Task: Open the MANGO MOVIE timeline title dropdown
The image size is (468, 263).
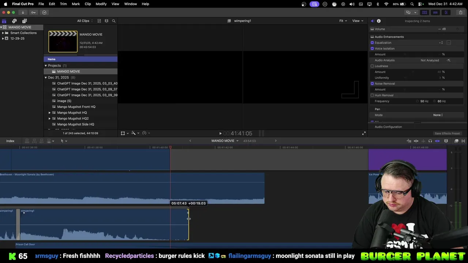Action: 225,141
